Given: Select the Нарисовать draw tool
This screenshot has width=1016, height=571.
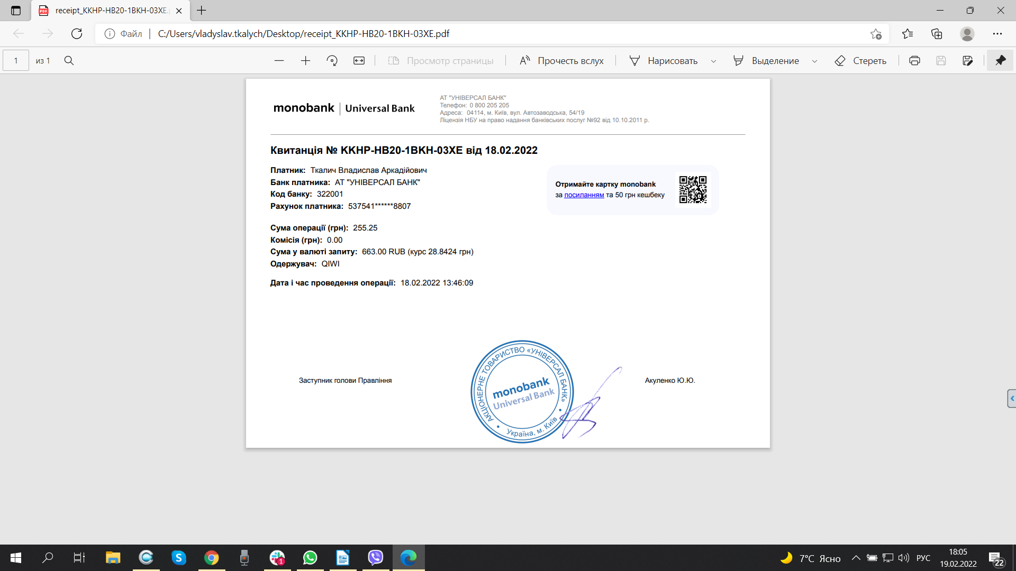Looking at the screenshot, I should pos(663,61).
